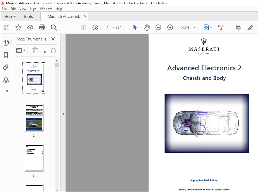Go to next page arrow
This screenshot has height=192, width=259.
coord(95,27)
